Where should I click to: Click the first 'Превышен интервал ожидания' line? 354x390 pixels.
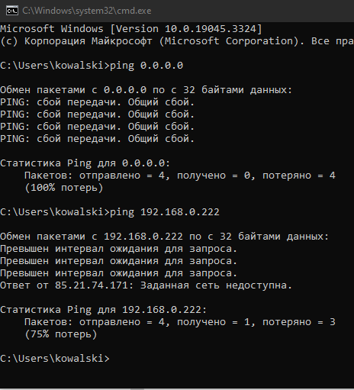tap(118, 249)
